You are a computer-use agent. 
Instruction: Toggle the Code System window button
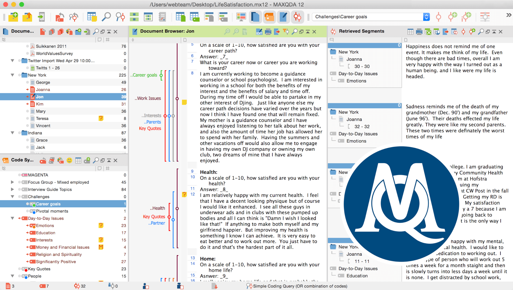tap(269, 17)
